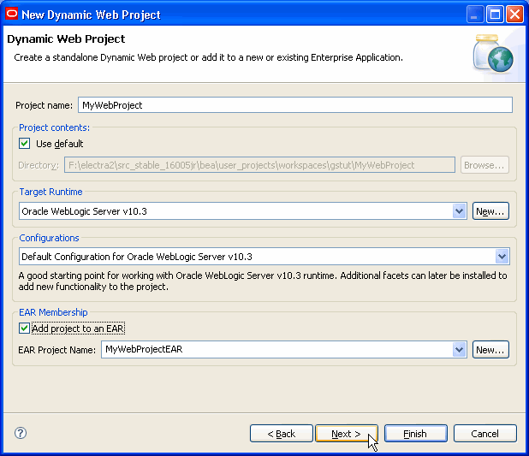
Task: Click the Next button
Action: click(347, 434)
